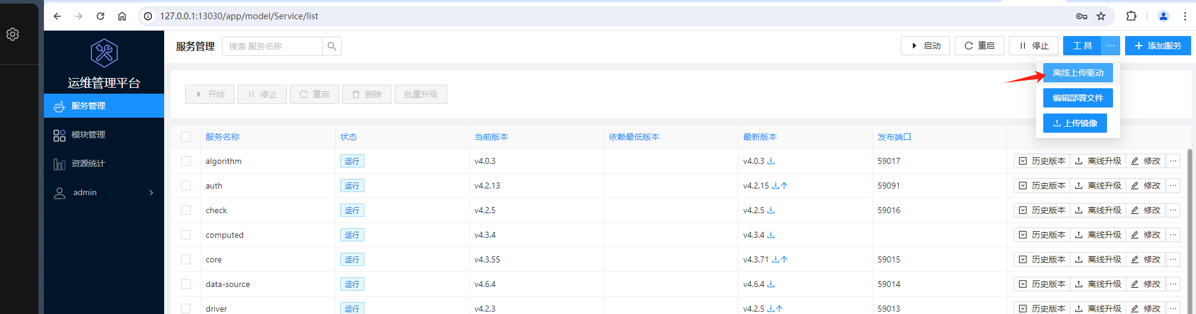Image resolution: width=1196 pixels, height=314 pixels.
Task: Click 离线升级 for auth
Action: click(1098, 186)
